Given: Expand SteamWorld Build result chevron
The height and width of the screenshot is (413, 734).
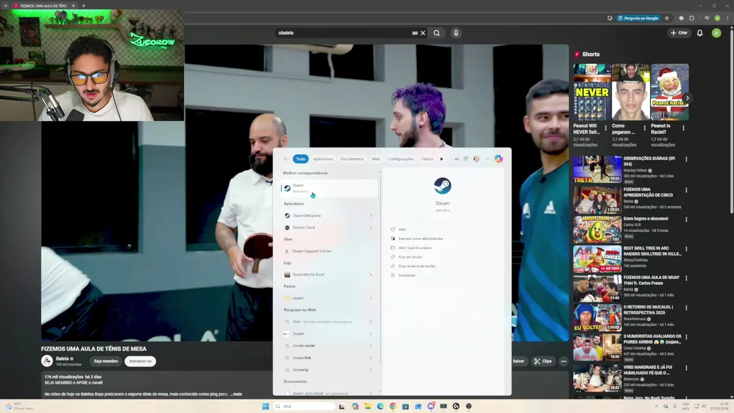Looking at the screenshot, I should pos(370,275).
